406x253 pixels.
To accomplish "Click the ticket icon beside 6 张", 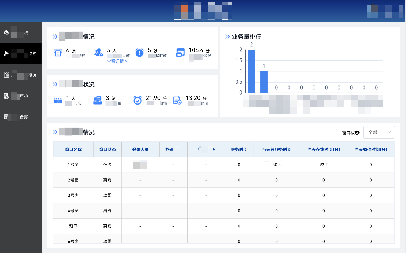I will 58,53.
